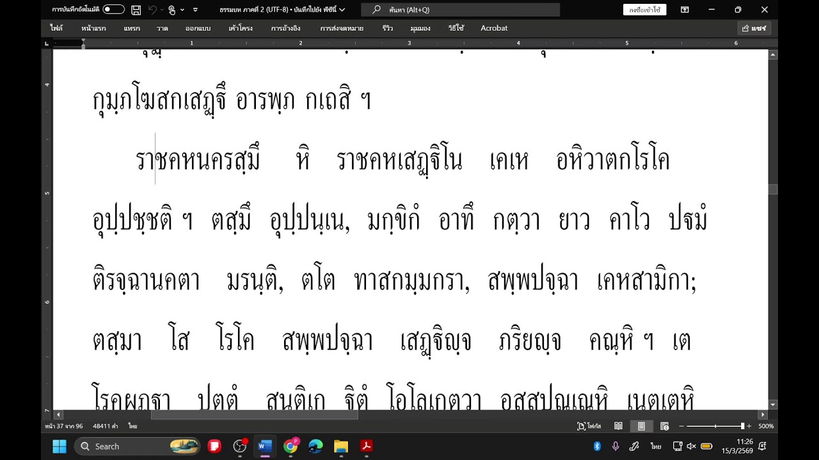This screenshot has height=460, width=819.
Task: Open the Windows Start menu
Action: [x=59, y=446]
